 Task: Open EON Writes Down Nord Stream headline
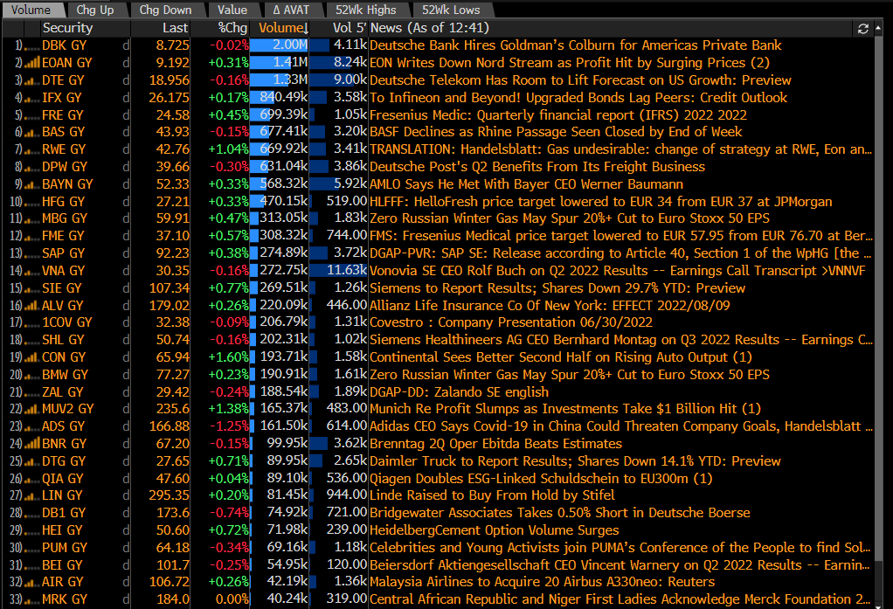[570, 63]
